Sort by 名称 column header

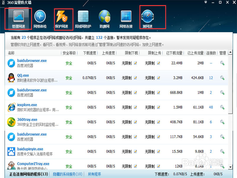click(11, 53)
